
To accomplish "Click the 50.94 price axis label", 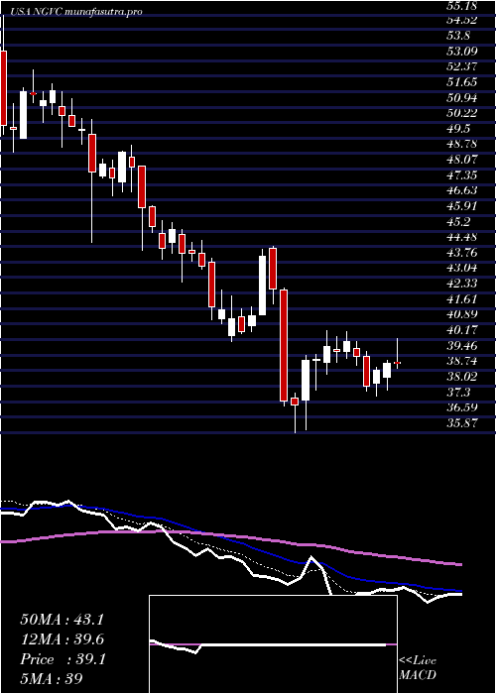I will pyautogui.click(x=461, y=97).
